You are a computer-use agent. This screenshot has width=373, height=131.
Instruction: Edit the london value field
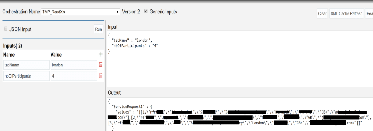tap(74, 65)
